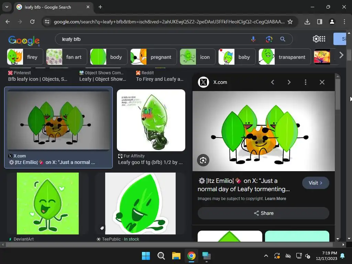Click the address bar URL
This screenshot has width=352, height=264.
tap(169, 22)
